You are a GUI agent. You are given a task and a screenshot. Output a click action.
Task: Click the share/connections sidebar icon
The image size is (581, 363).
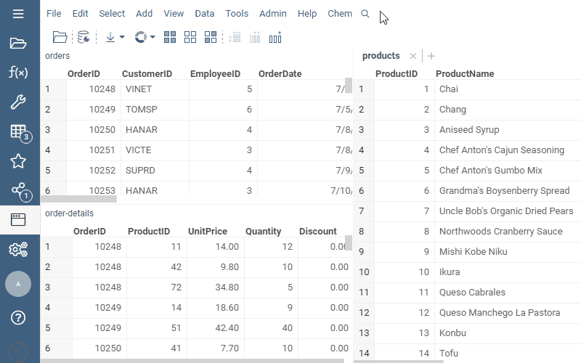pos(18,190)
